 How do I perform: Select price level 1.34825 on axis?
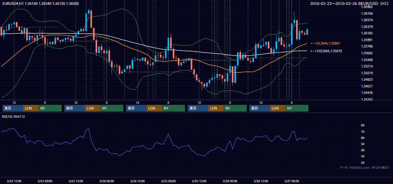pyautogui.click(x=367, y=79)
